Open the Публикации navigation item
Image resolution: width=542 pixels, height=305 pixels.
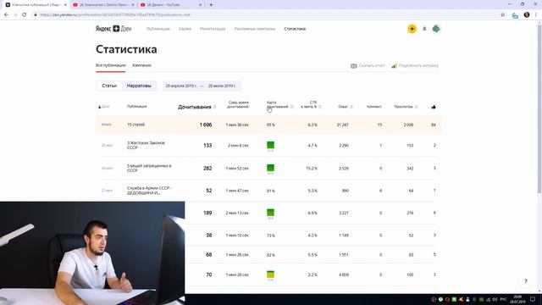(158, 29)
